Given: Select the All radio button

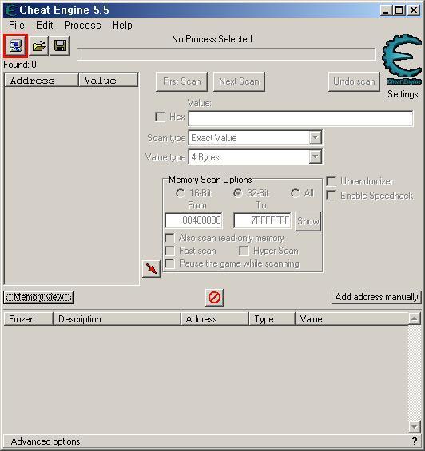Looking at the screenshot, I should tap(296, 193).
